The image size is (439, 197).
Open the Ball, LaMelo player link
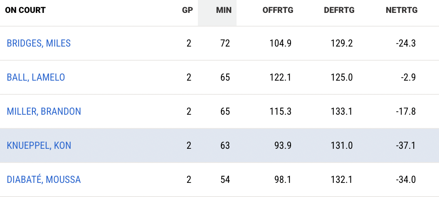click(x=36, y=77)
